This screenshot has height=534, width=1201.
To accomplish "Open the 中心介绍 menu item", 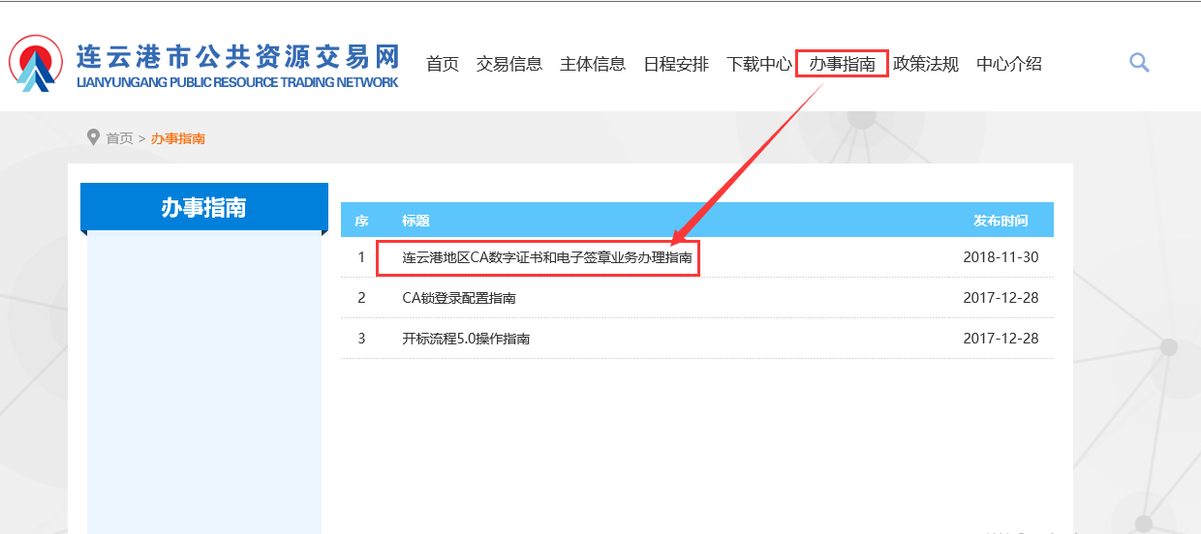I will click(1009, 64).
